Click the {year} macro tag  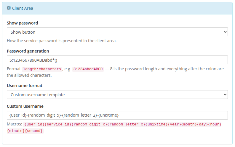pos(174,124)
